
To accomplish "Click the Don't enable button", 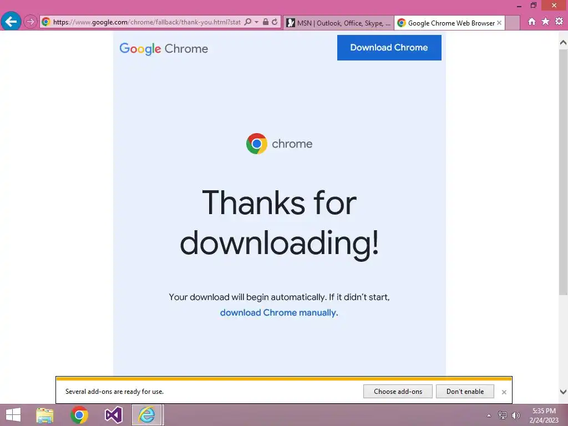I will [x=465, y=391].
